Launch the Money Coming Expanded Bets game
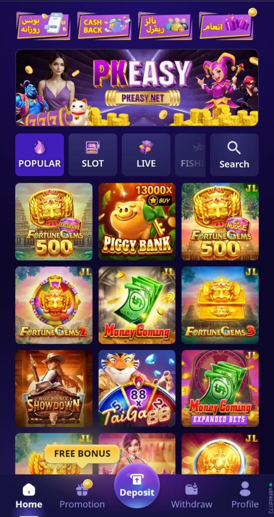The height and width of the screenshot is (517, 274). 220,388
